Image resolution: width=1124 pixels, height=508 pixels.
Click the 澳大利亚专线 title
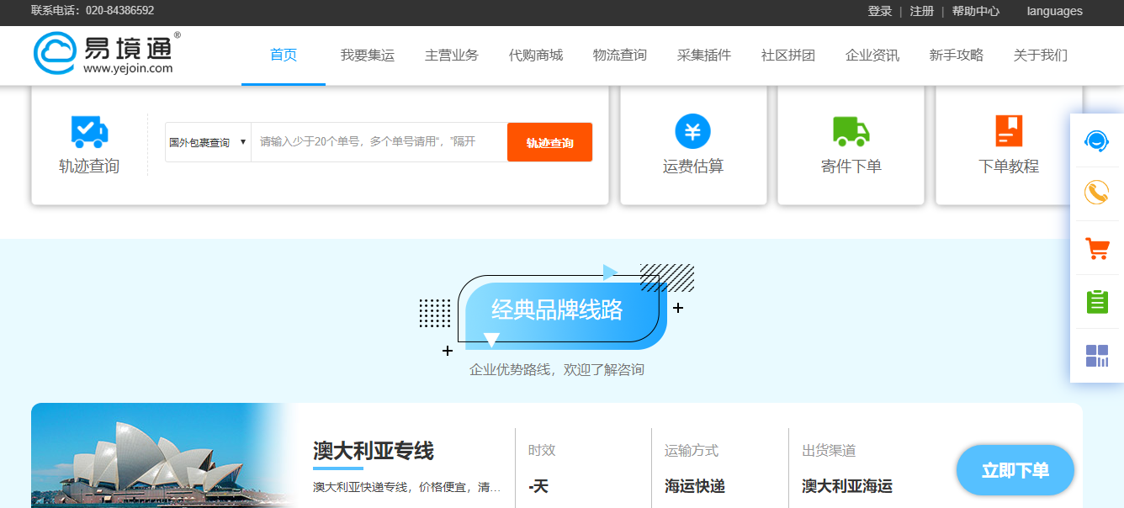click(374, 451)
